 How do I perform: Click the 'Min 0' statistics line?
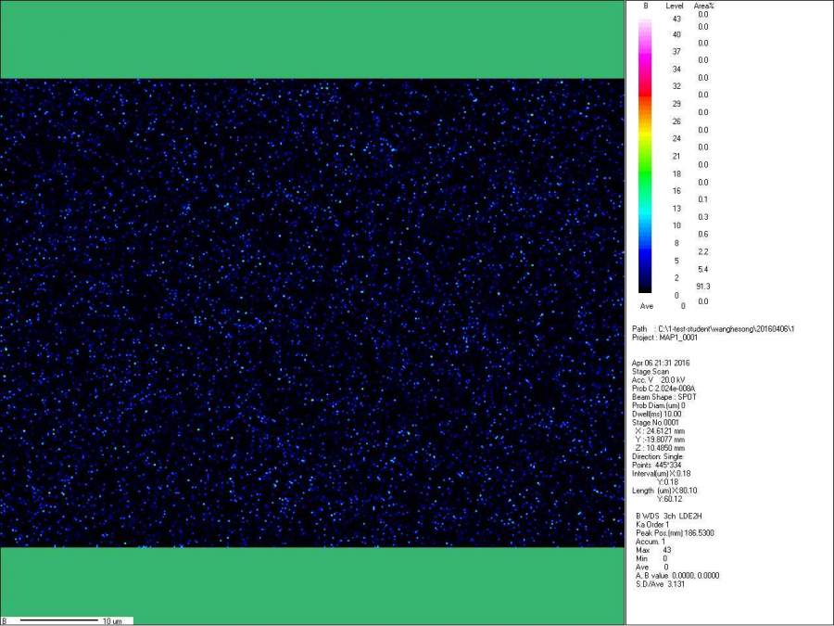pos(651,559)
